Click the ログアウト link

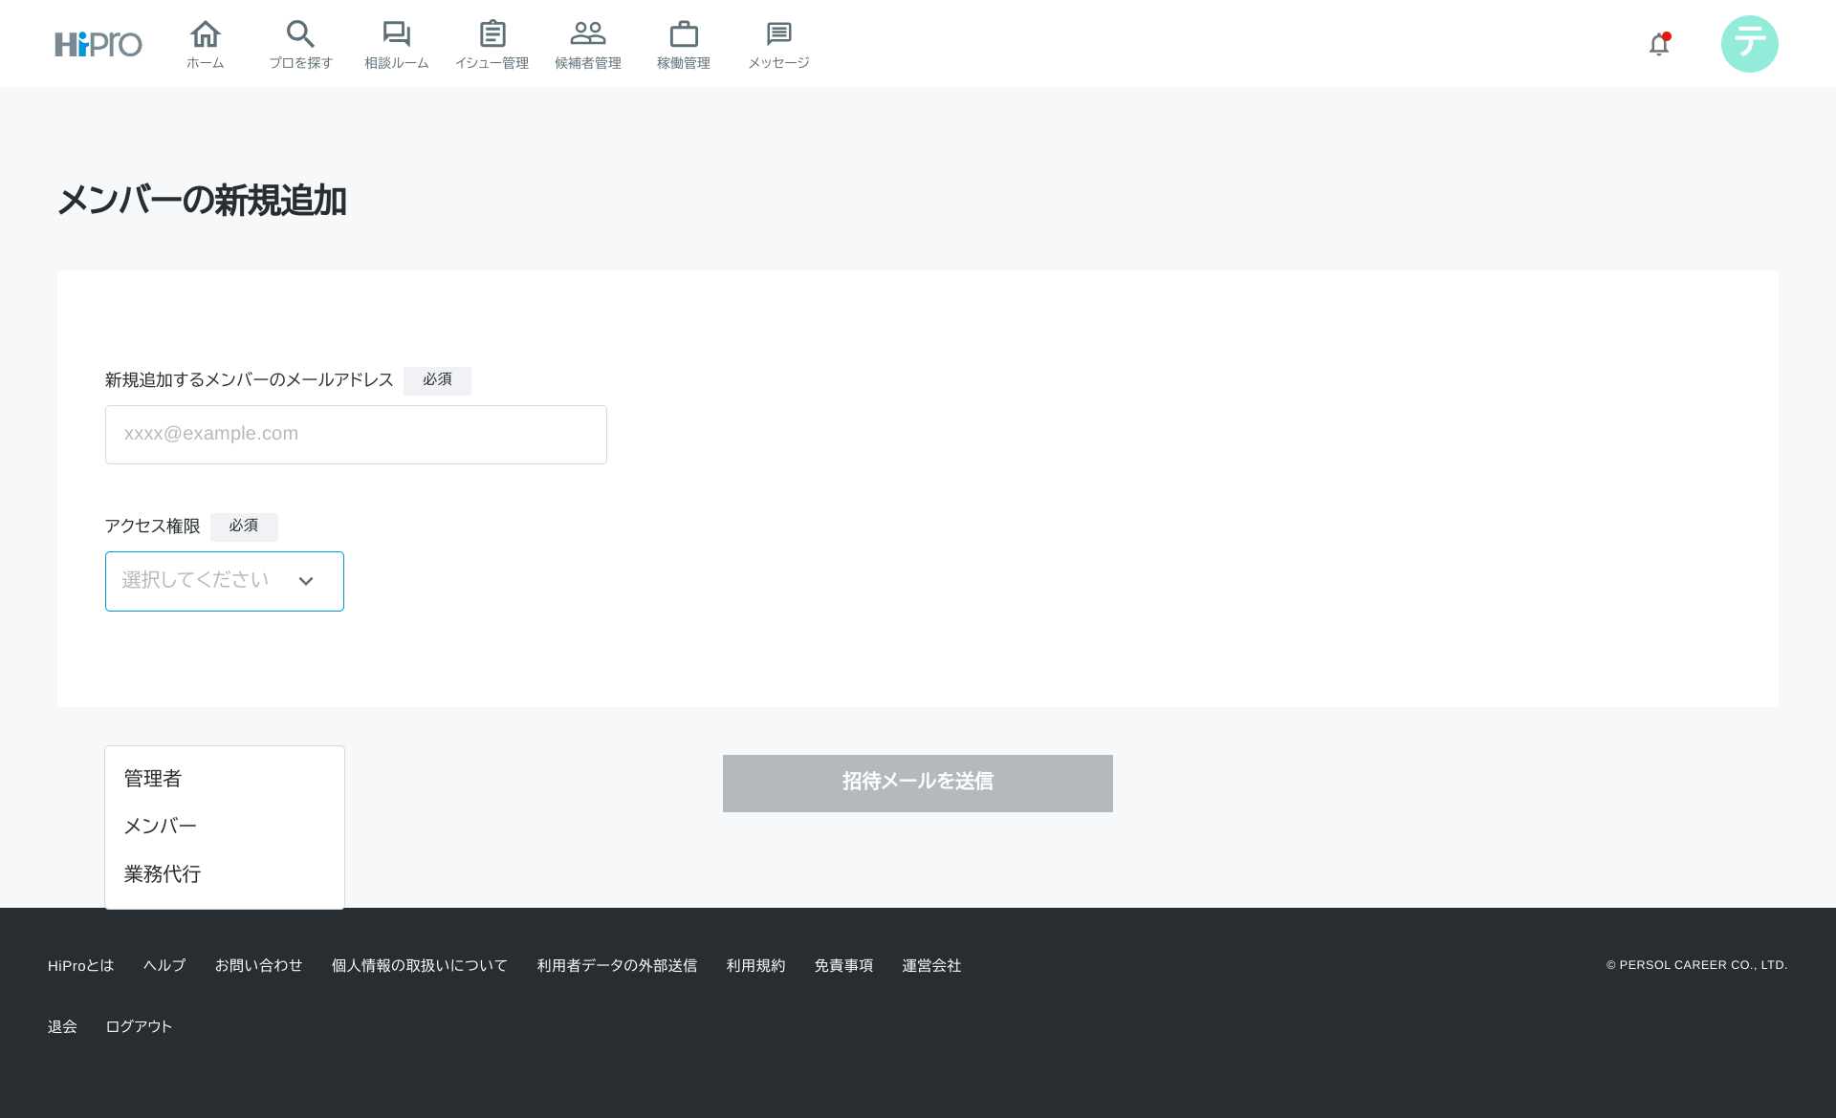139,1026
